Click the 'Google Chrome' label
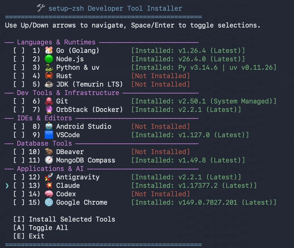 [x=82, y=202]
